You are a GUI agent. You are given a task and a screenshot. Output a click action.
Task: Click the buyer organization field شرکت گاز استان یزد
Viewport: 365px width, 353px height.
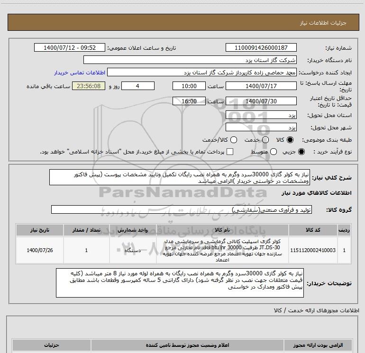(x=190, y=60)
